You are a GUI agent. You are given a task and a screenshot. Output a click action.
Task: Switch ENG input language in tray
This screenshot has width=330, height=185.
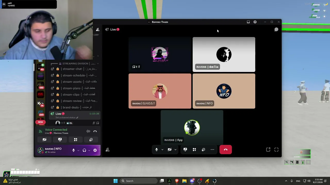click(x=298, y=181)
